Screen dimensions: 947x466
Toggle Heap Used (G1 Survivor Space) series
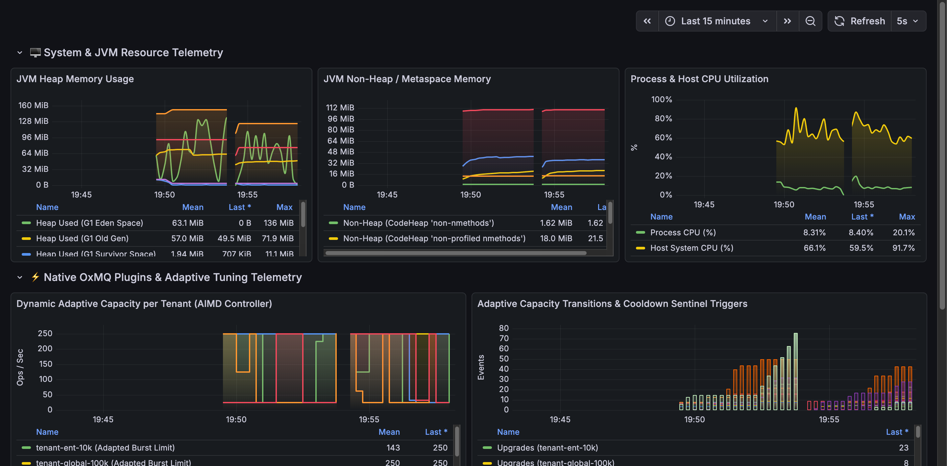click(96, 253)
